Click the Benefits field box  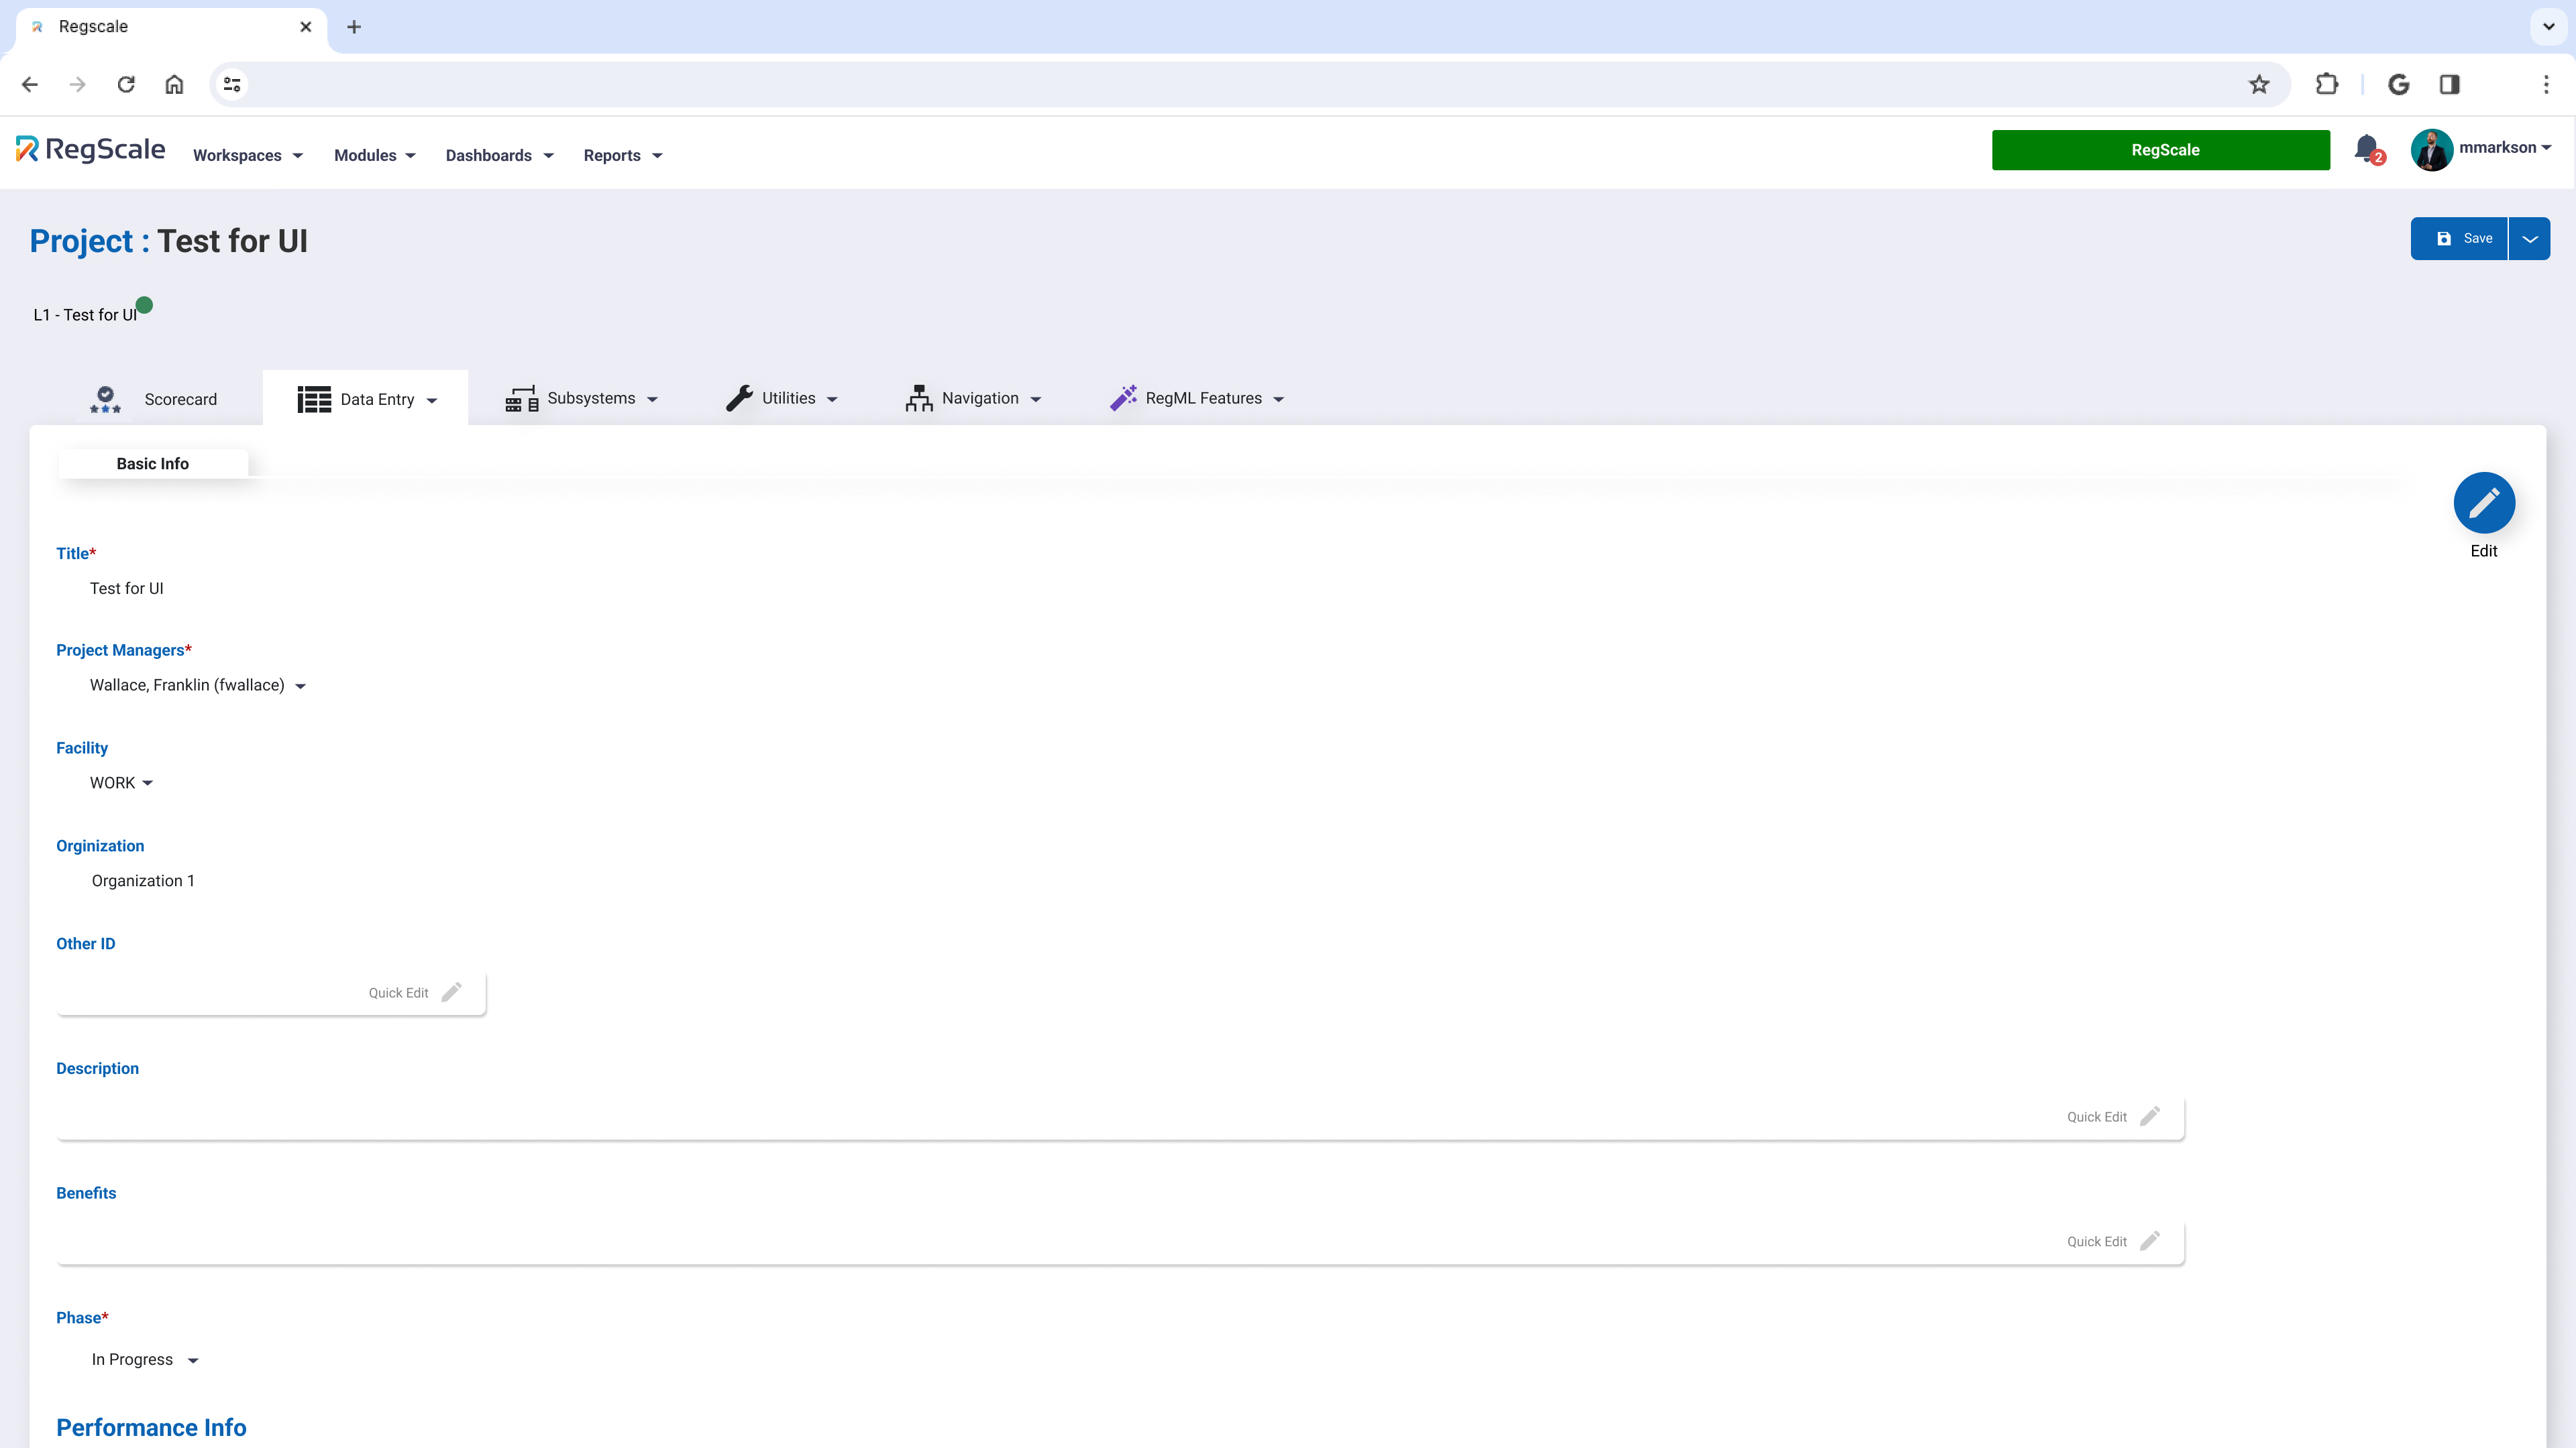[1120, 1241]
